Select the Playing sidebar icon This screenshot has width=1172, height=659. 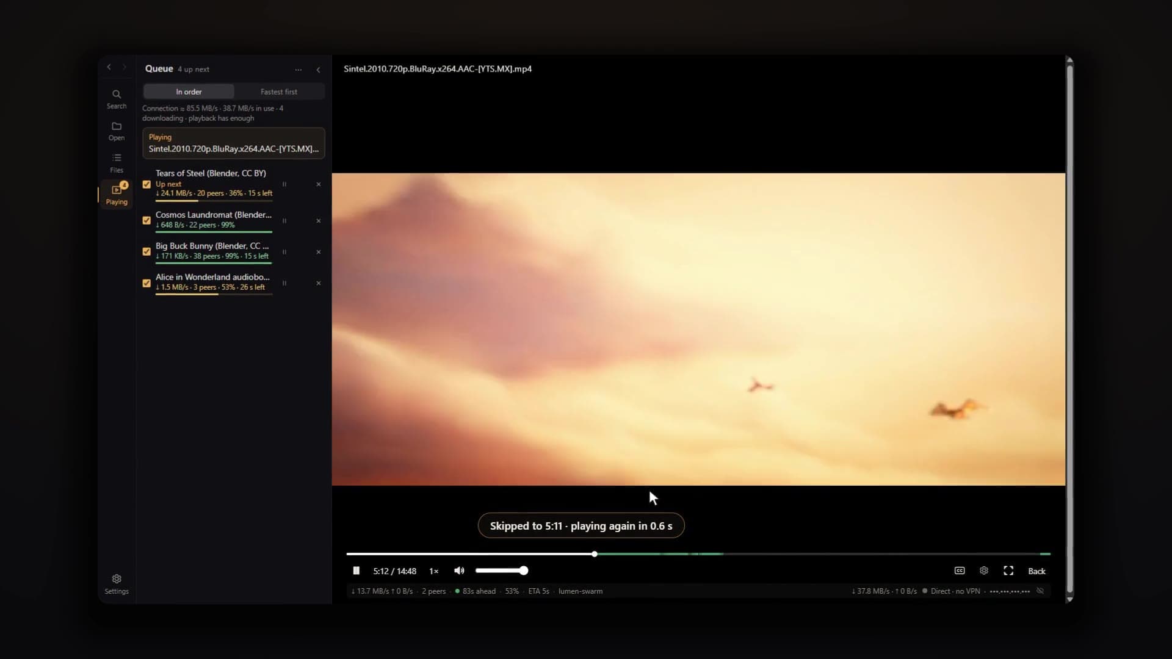117,195
